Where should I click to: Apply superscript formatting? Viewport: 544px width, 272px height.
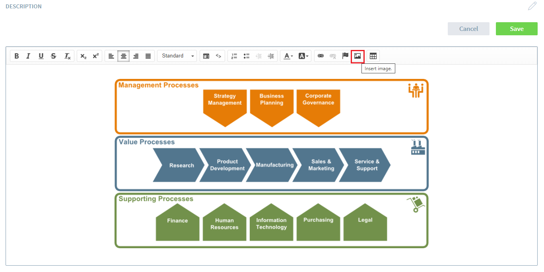point(95,56)
